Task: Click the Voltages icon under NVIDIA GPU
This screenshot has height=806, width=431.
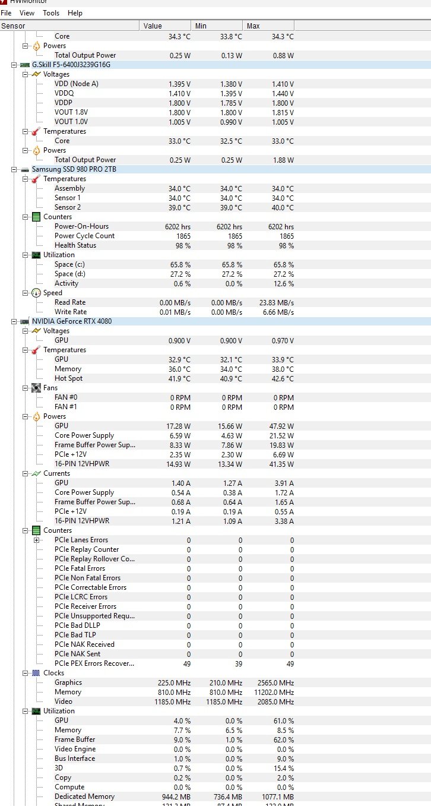Action: coord(36,331)
